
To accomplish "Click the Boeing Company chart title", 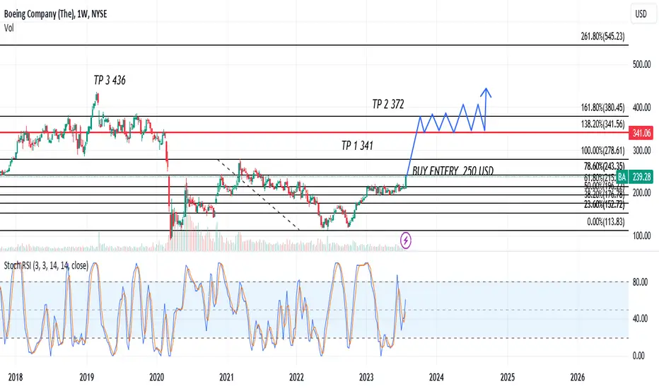I will 55,14.
